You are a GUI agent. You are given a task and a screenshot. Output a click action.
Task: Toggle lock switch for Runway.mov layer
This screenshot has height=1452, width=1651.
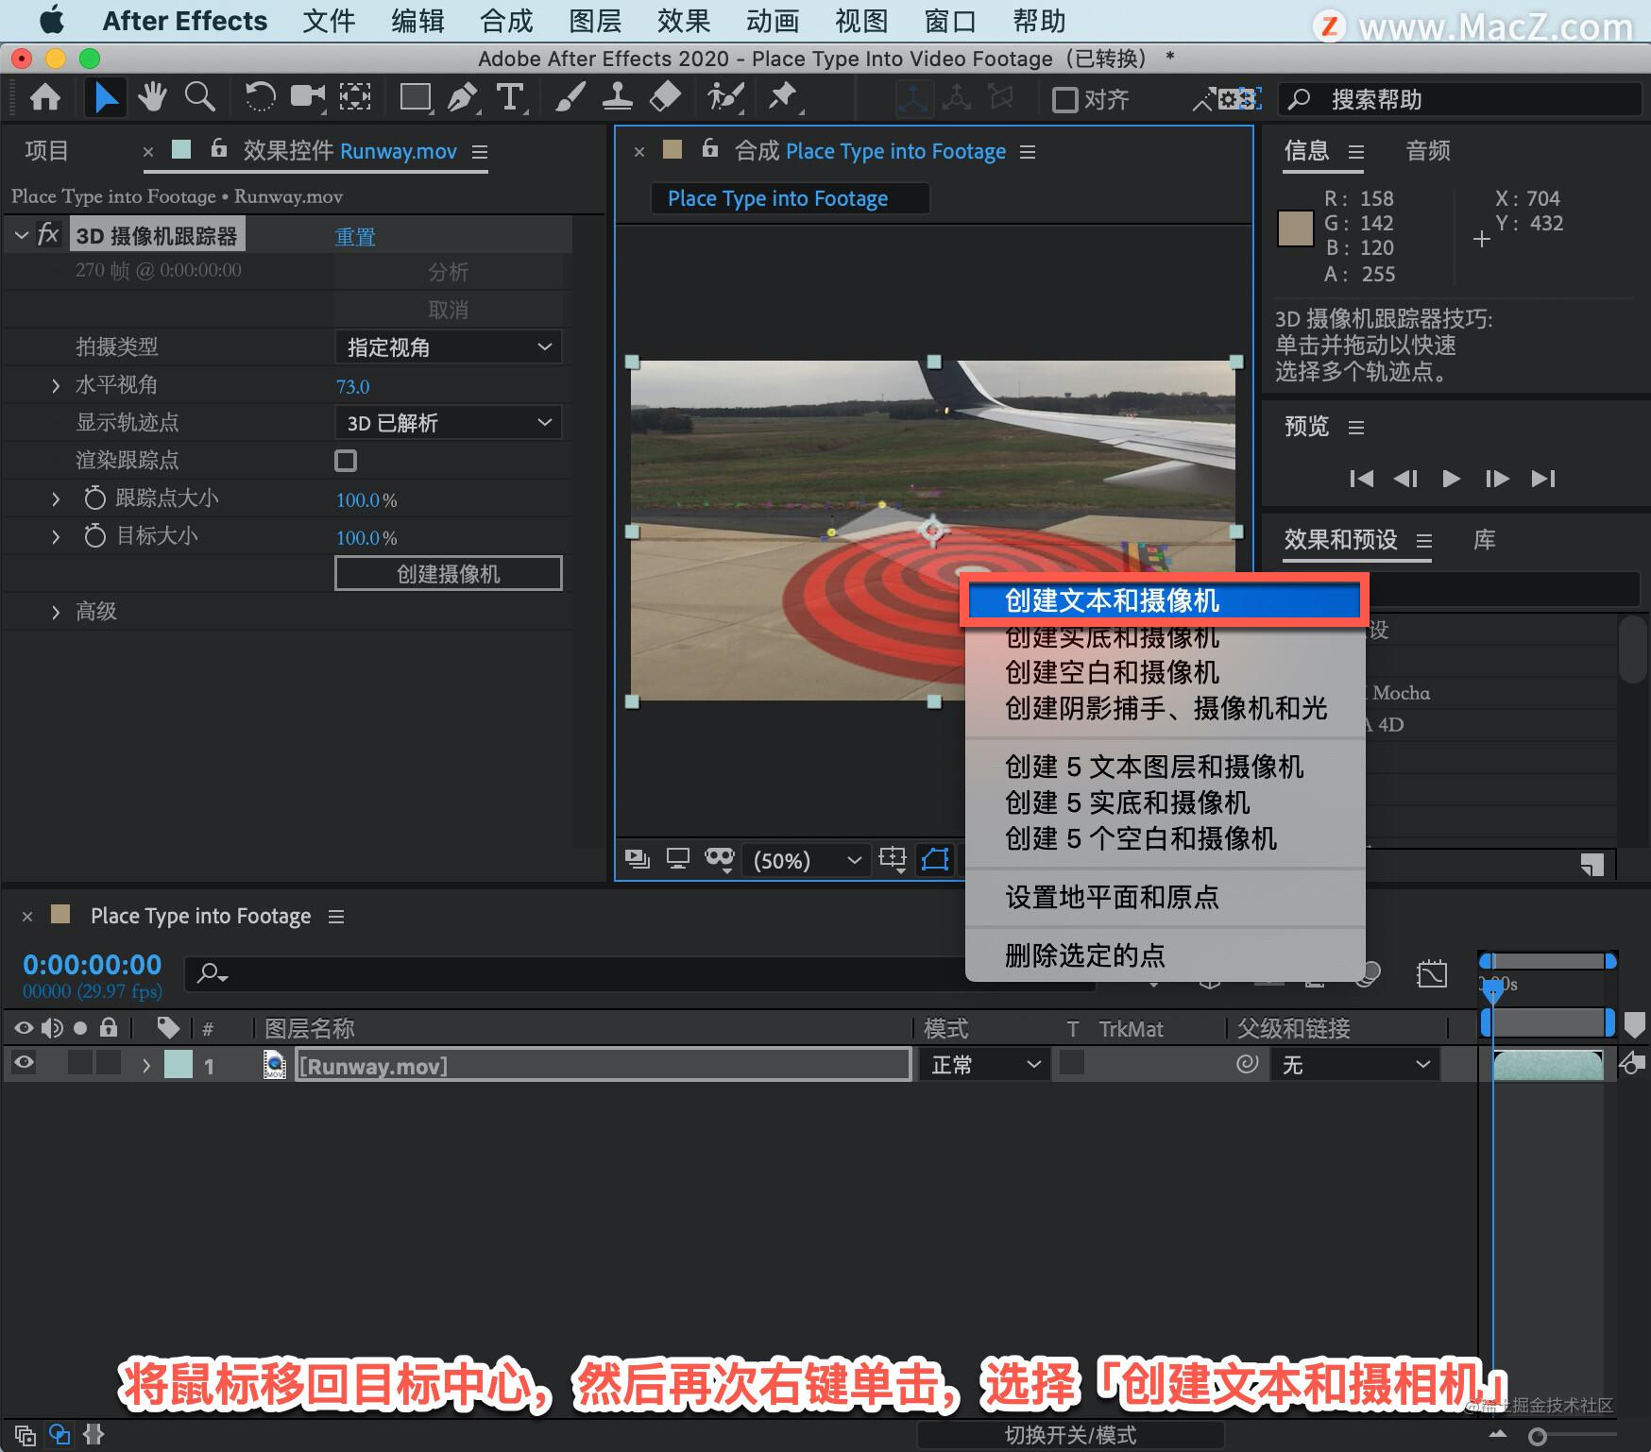click(109, 1064)
